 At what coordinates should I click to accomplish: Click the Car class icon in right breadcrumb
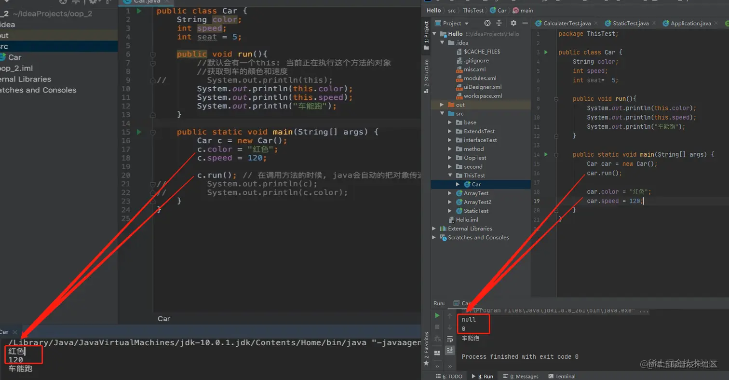[x=493, y=10]
